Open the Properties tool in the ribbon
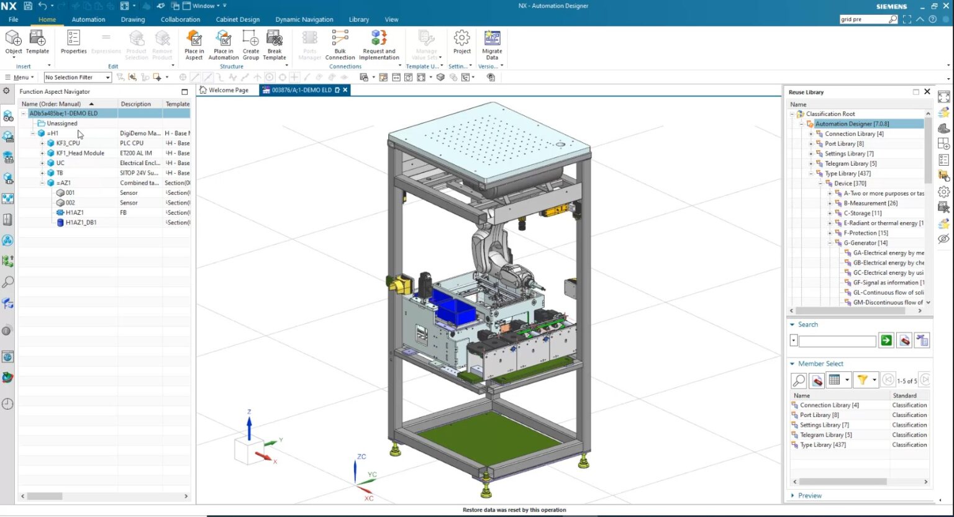The height and width of the screenshot is (517, 954). (x=73, y=40)
